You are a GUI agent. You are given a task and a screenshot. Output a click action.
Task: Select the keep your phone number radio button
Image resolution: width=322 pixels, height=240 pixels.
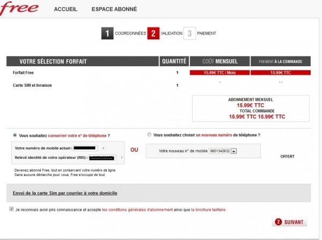coord(15,135)
